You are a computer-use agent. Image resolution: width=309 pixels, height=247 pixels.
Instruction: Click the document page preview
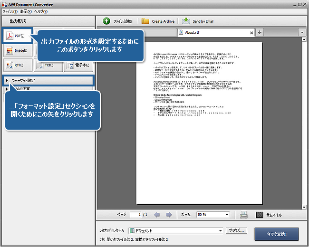click(199, 123)
